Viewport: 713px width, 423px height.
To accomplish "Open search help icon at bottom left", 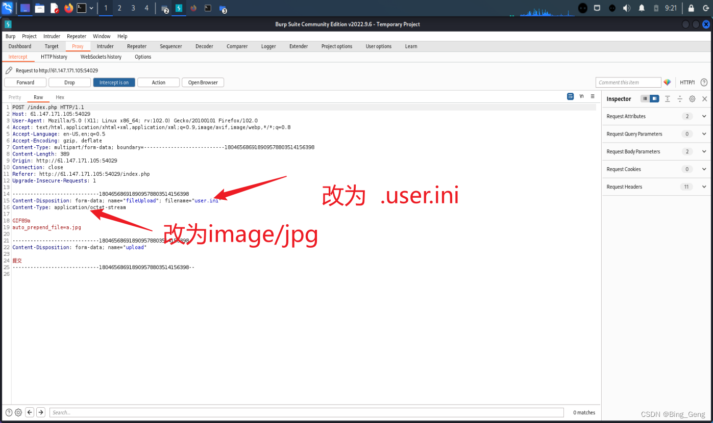I will click(9, 412).
